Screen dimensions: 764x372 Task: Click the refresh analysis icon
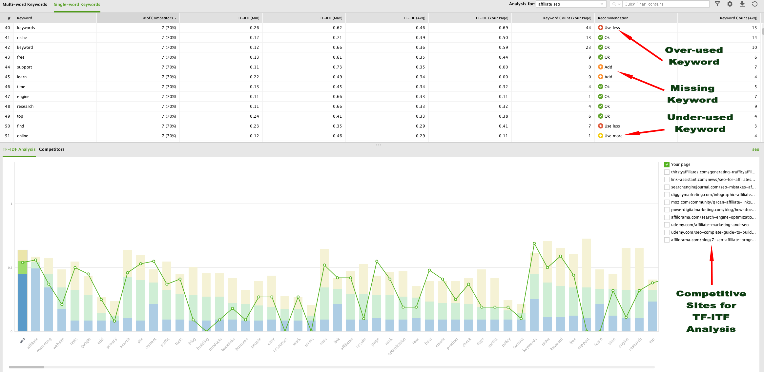pyautogui.click(x=755, y=4)
